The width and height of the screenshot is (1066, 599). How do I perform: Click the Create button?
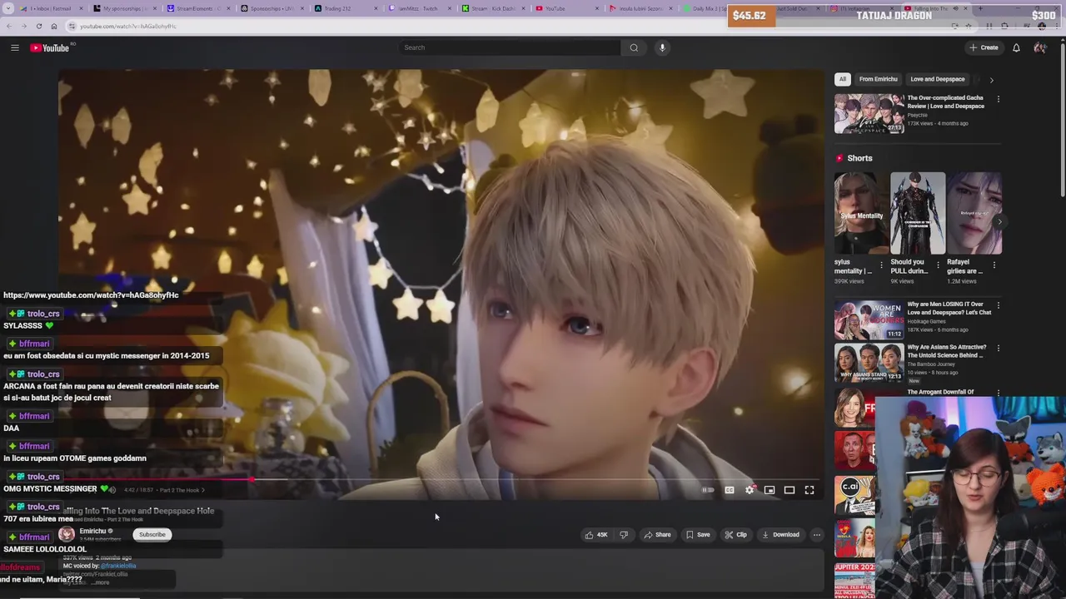coord(984,47)
